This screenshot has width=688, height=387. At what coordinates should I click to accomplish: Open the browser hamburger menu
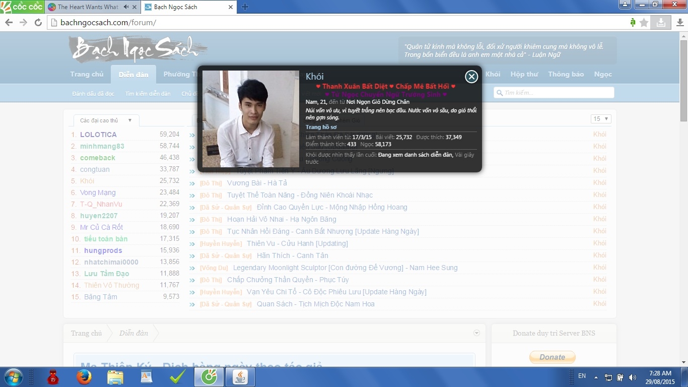coord(679,22)
